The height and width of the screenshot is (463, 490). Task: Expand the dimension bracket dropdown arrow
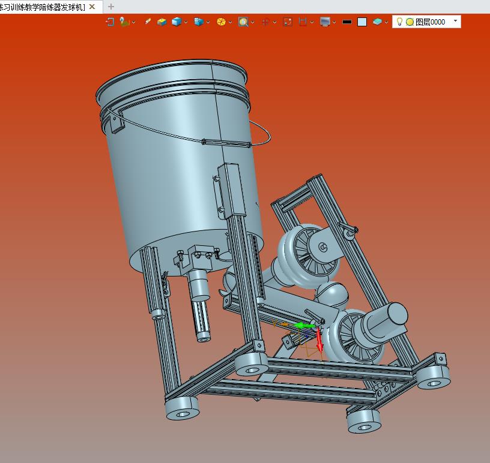click(x=312, y=22)
